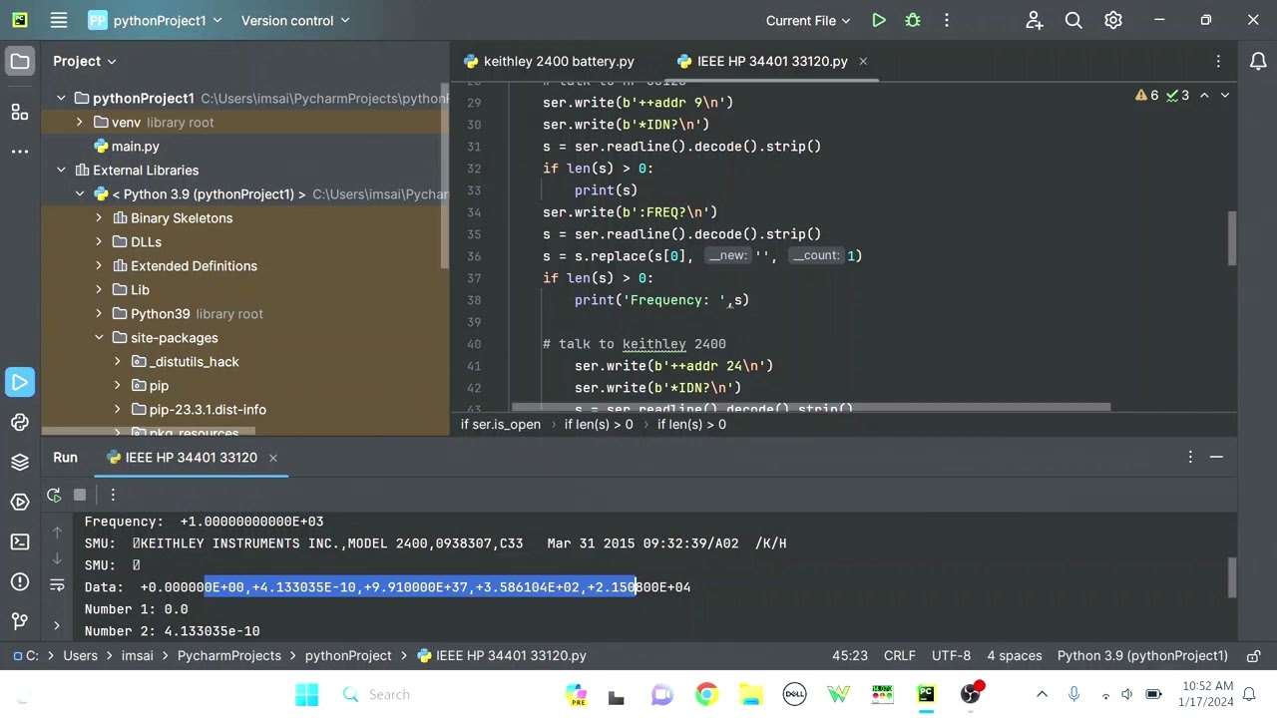Open the Python Console tool window icon
Image resolution: width=1277 pixels, height=718 pixels.
pyautogui.click(x=20, y=422)
